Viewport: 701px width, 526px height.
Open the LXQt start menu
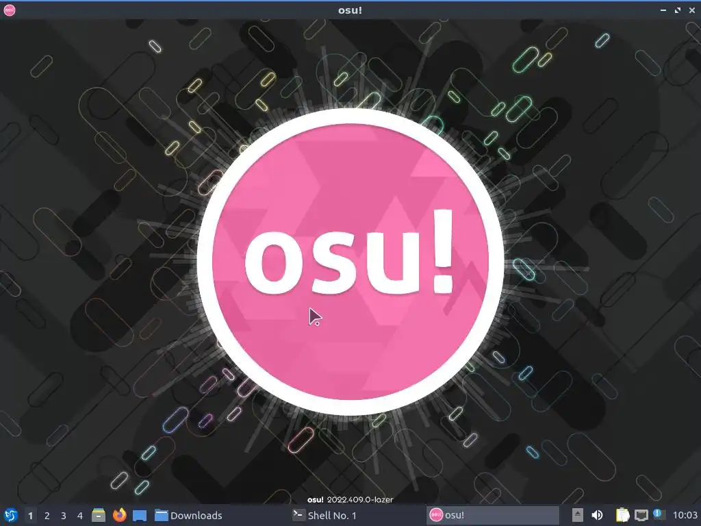(x=10, y=515)
